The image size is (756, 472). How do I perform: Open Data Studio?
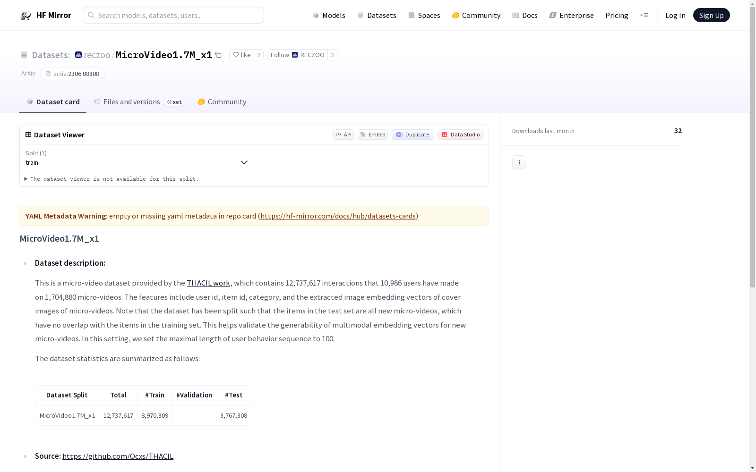click(x=460, y=135)
